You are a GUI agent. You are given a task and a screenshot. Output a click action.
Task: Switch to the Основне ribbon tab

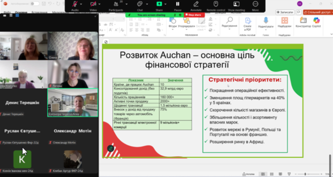21,12
